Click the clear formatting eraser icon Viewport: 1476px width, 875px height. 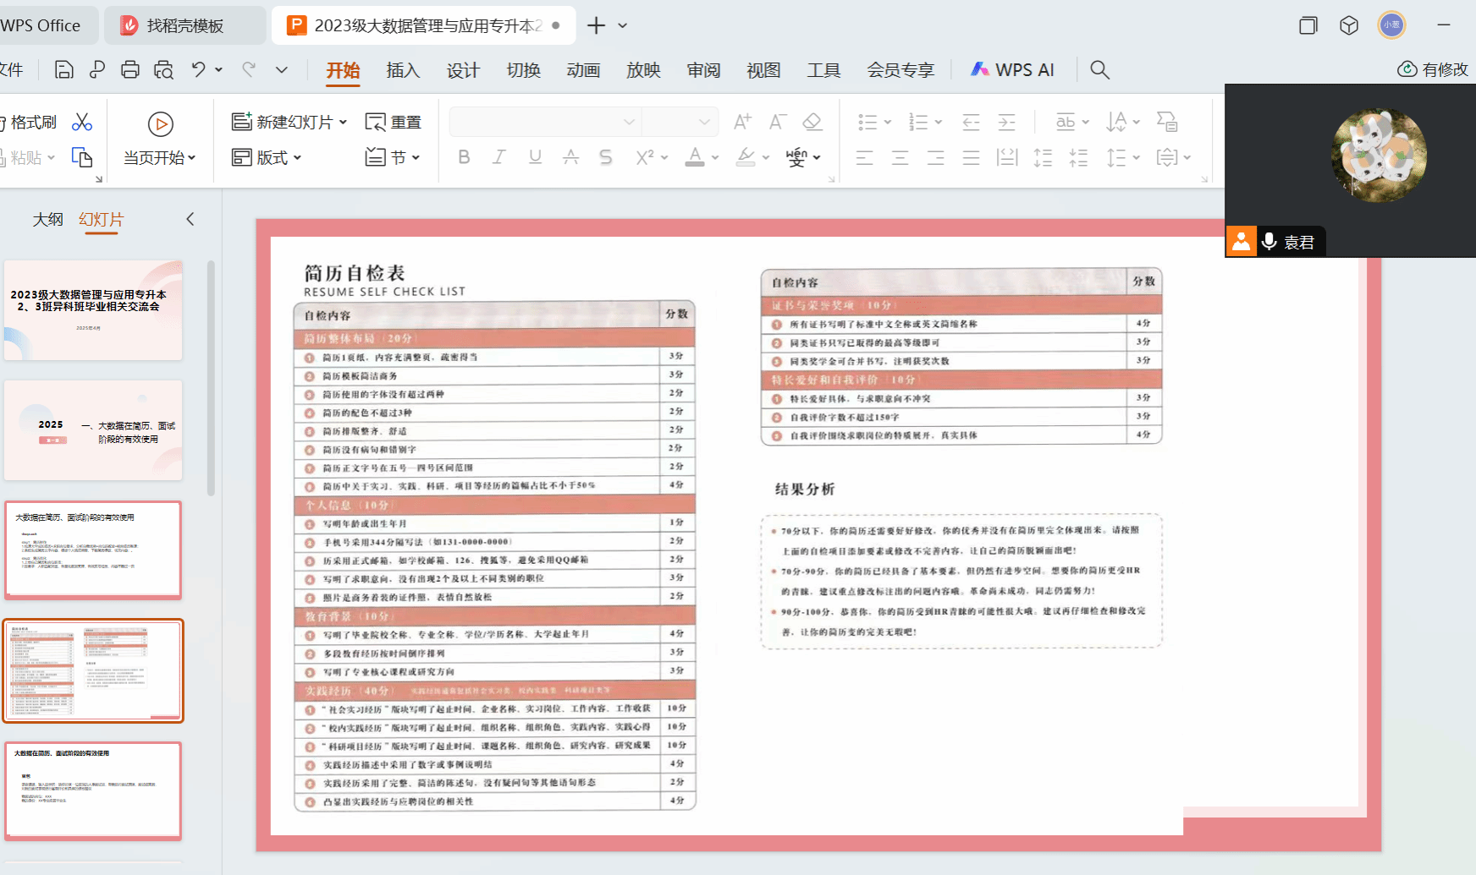[812, 122]
